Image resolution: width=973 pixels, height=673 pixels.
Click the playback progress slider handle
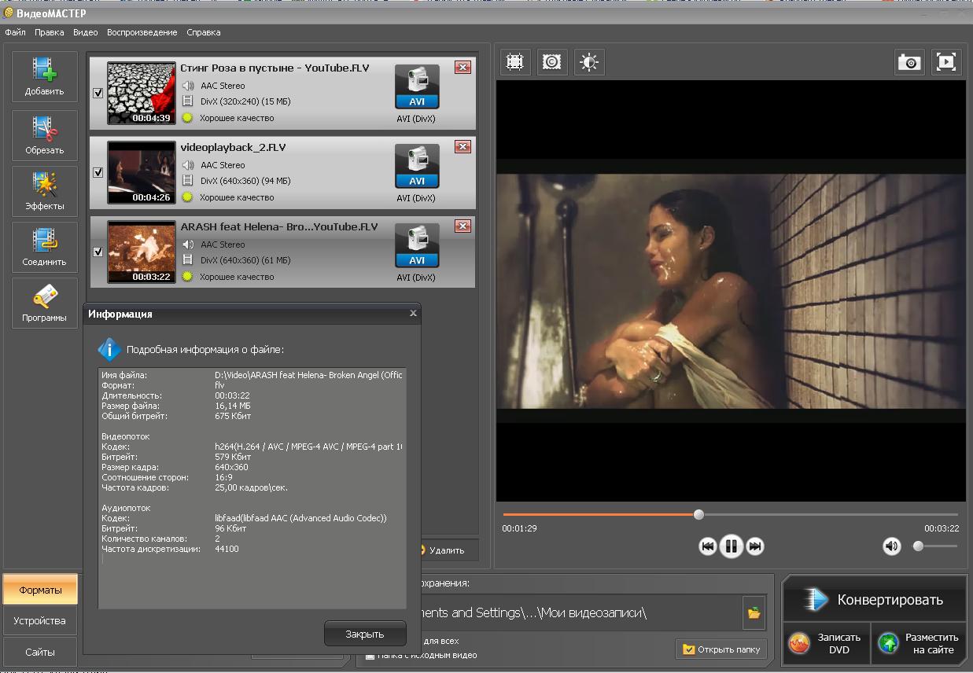pos(698,514)
